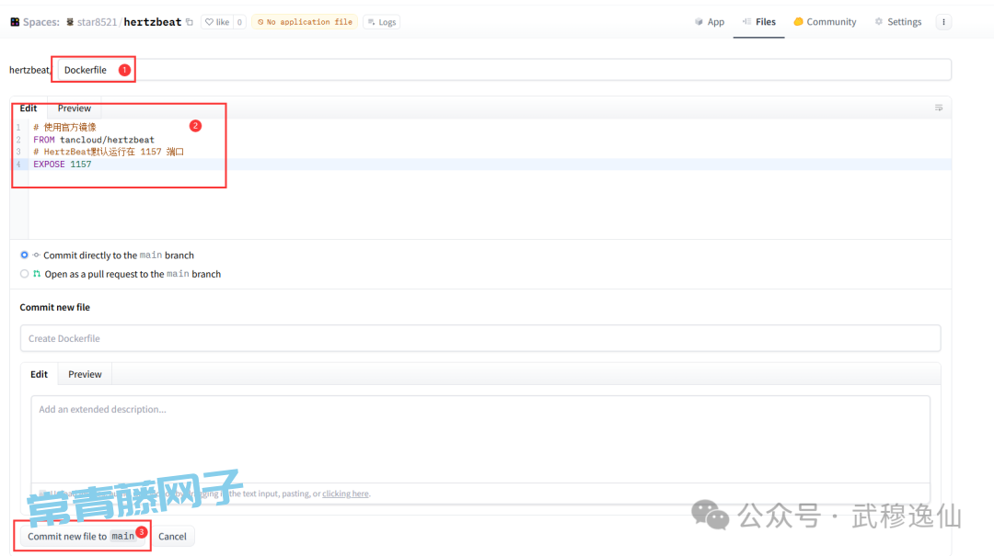This screenshot has height=556, width=994.
Task: Switch code editor to Preview tab
Action: [75, 108]
